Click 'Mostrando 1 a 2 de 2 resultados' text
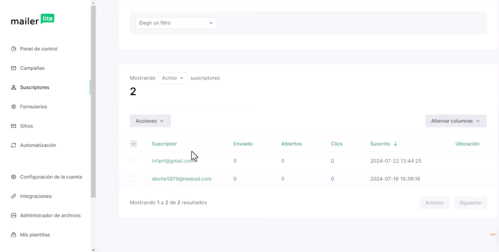 point(168,203)
